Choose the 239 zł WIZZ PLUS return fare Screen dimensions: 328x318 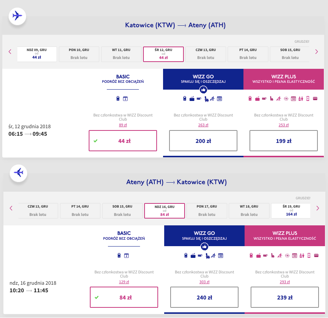pos(285,297)
